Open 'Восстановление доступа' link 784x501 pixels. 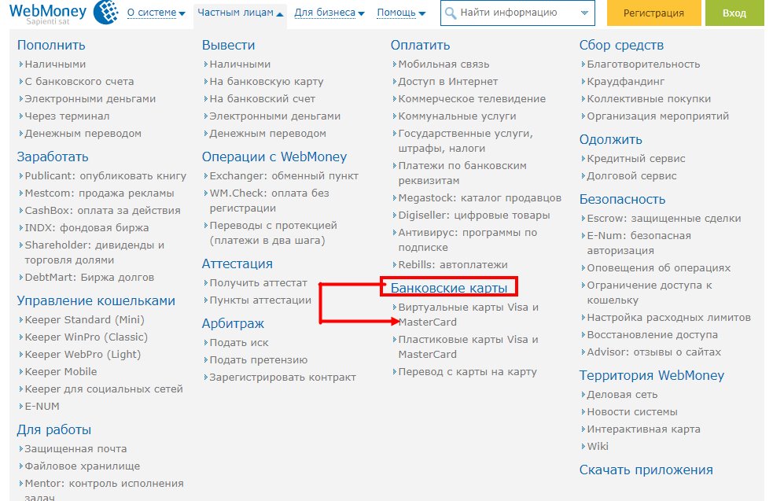(653, 335)
